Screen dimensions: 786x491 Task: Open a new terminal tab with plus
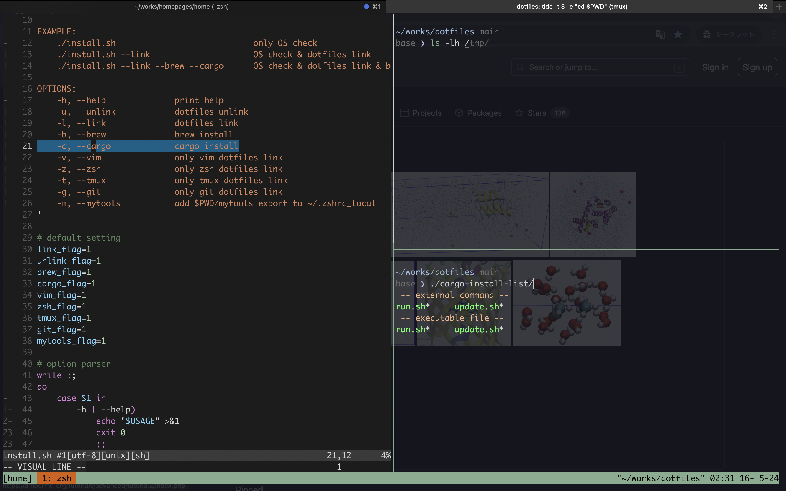779,7
